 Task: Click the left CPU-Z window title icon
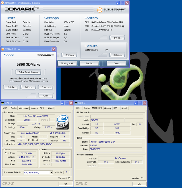pyautogui.click(x=3, y=103)
